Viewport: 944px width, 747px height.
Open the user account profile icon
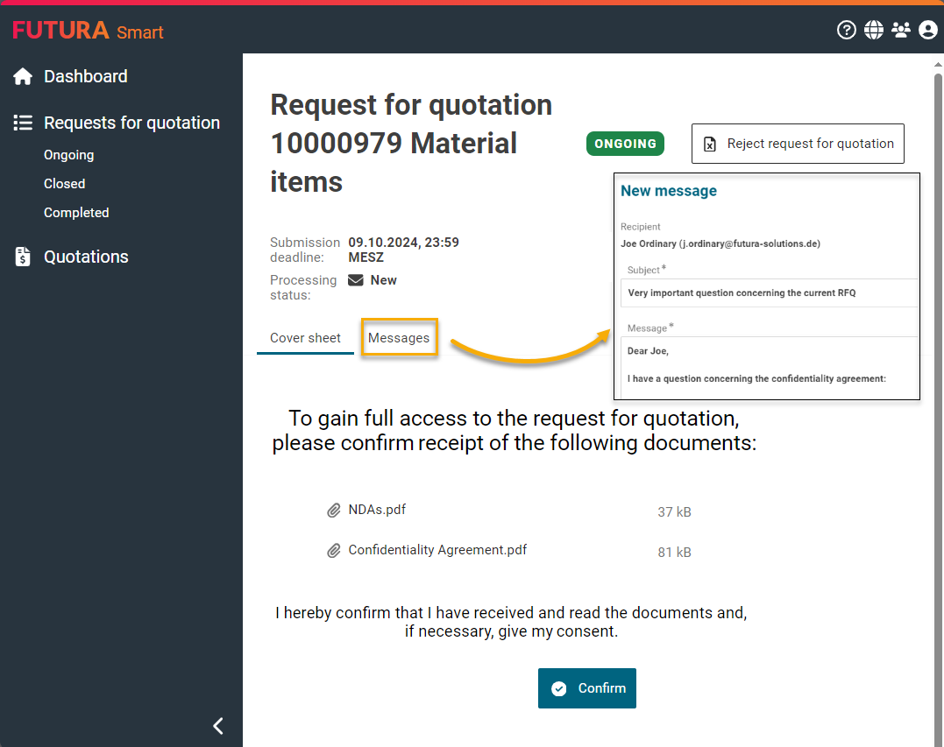pyautogui.click(x=927, y=31)
